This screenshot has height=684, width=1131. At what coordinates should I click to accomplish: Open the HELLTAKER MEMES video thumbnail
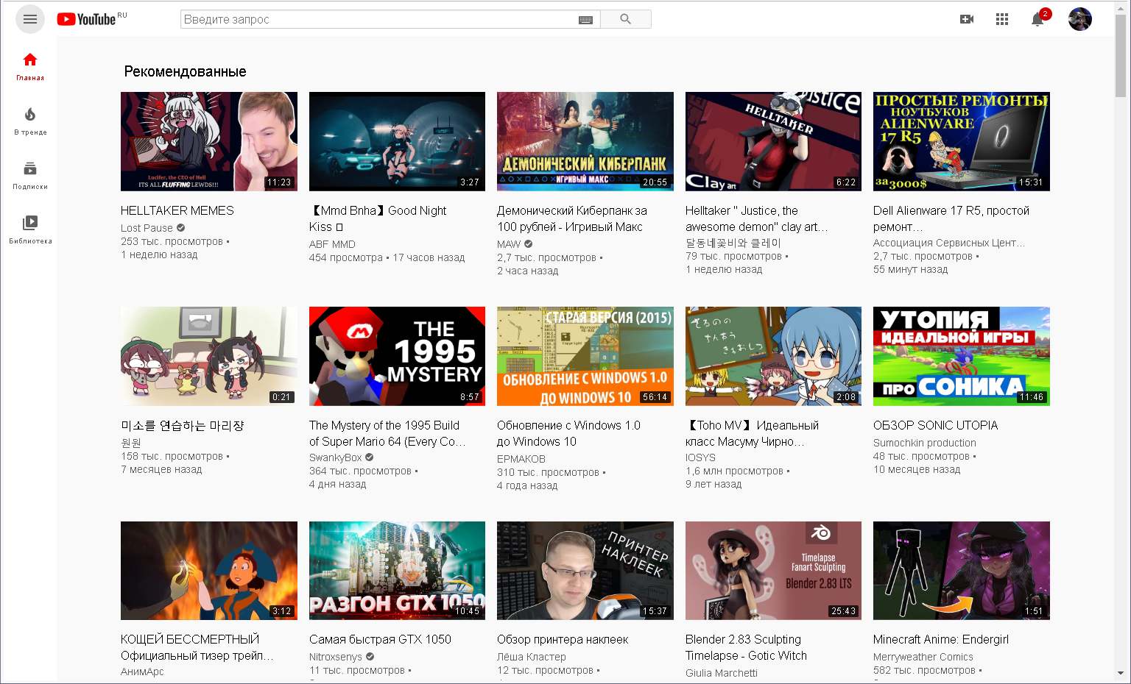[209, 141]
